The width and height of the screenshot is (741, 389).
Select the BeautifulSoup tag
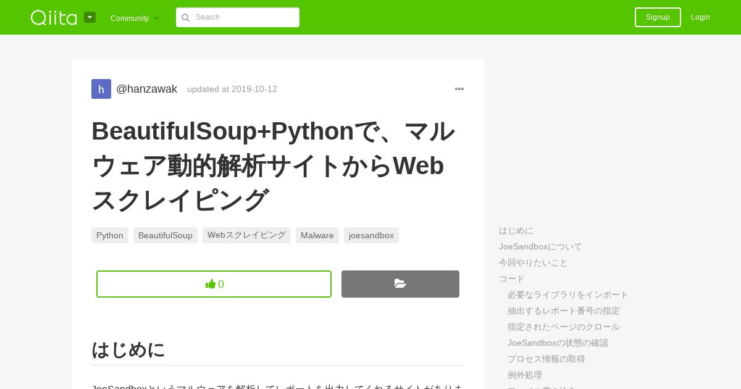click(x=165, y=235)
